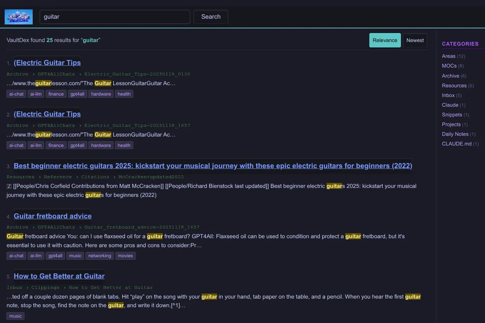
Task: Click gpt4all tag under first result
Action: point(77,94)
